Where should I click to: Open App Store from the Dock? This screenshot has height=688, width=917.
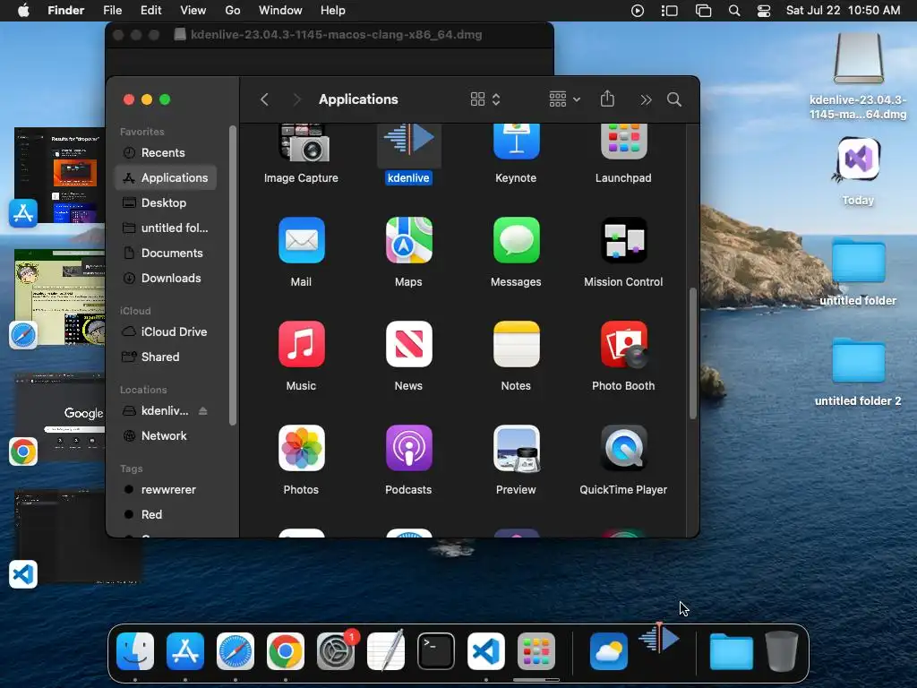pos(185,651)
